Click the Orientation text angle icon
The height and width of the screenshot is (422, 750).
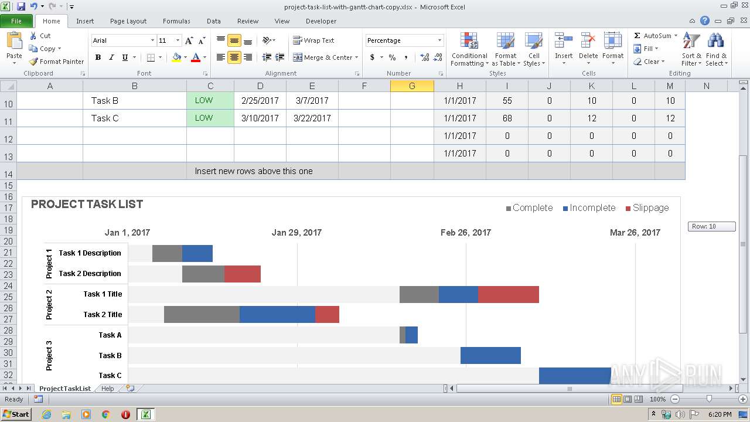click(267, 40)
